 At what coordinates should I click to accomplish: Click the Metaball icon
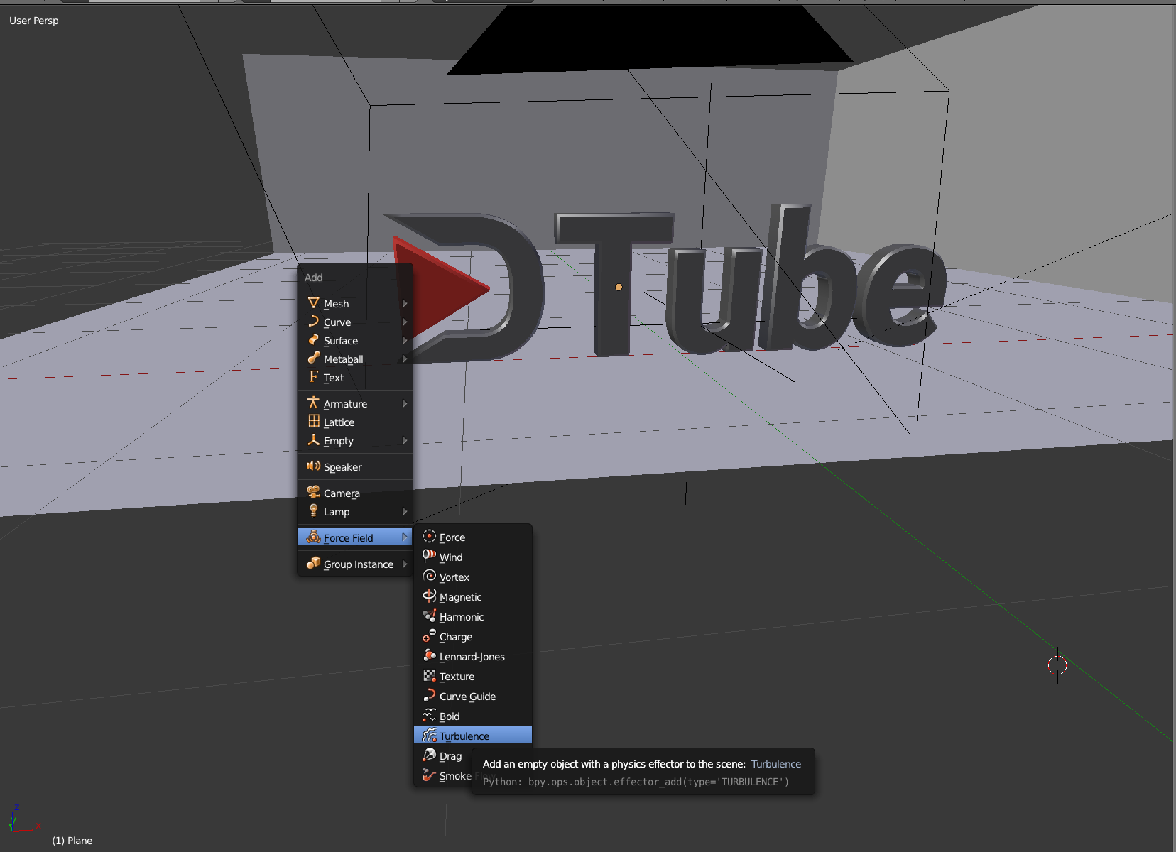click(313, 359)
